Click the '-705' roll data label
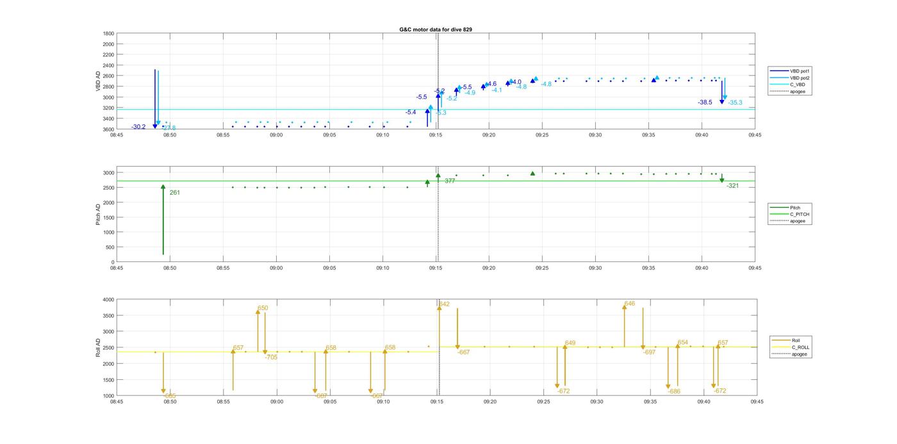897x444 pixels. [271, 358]
